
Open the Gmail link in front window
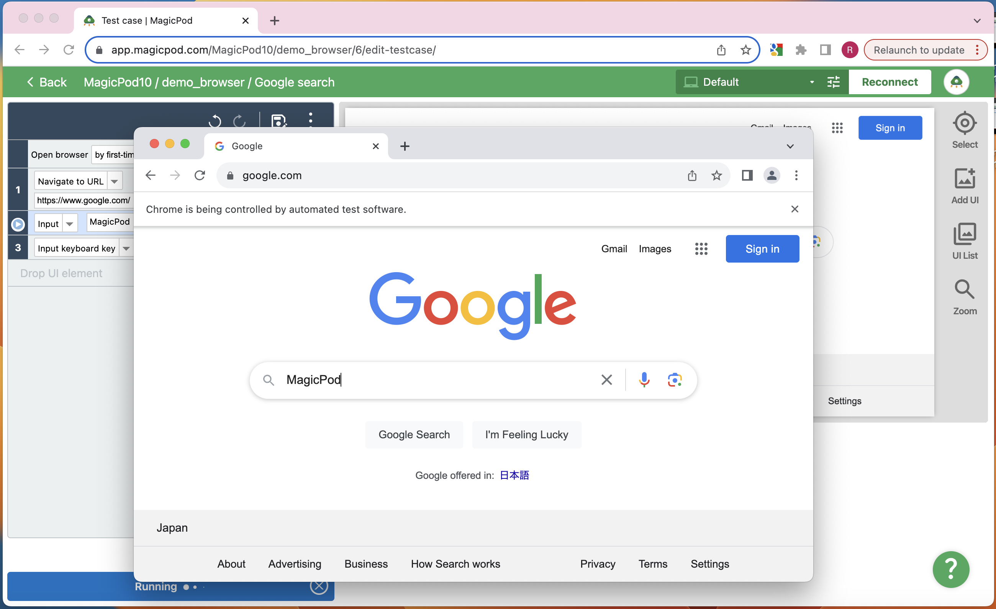point(614,249)
